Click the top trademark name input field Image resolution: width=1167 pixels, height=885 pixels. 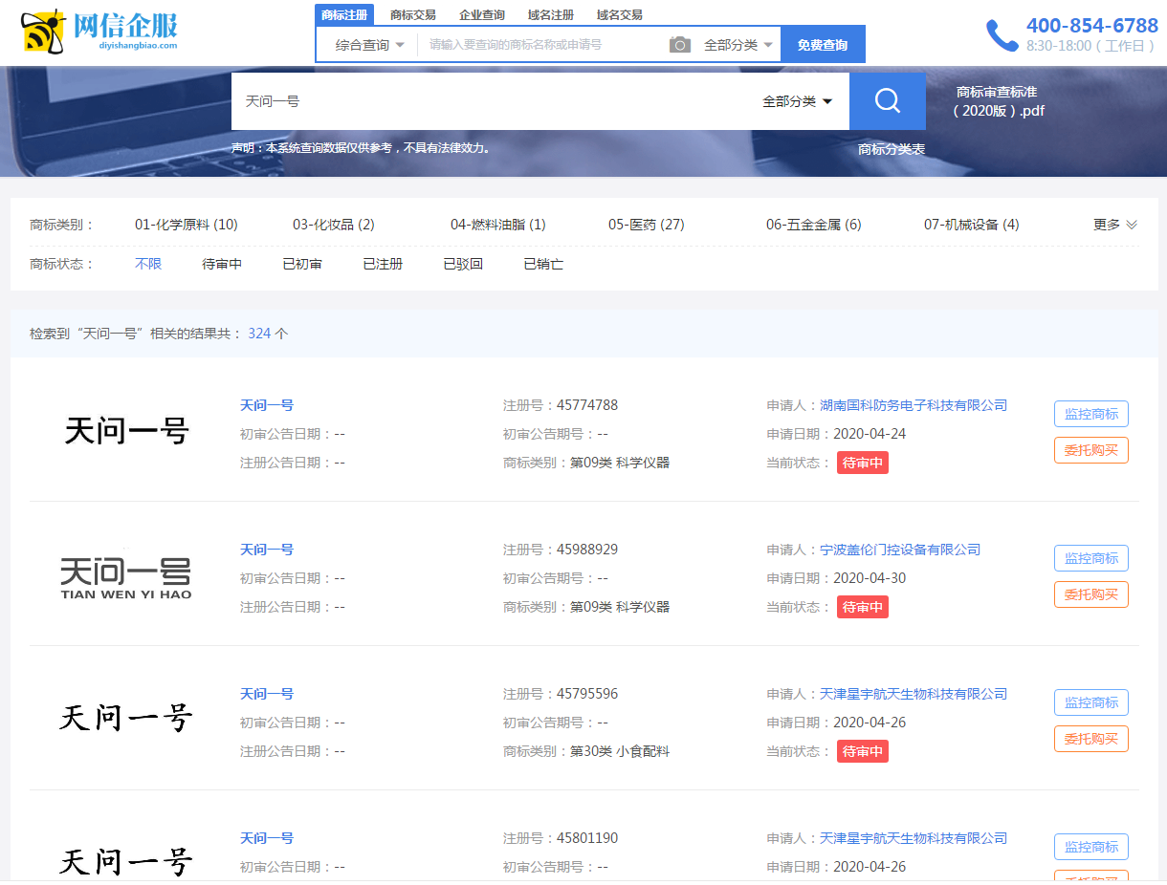click(543, 45)
